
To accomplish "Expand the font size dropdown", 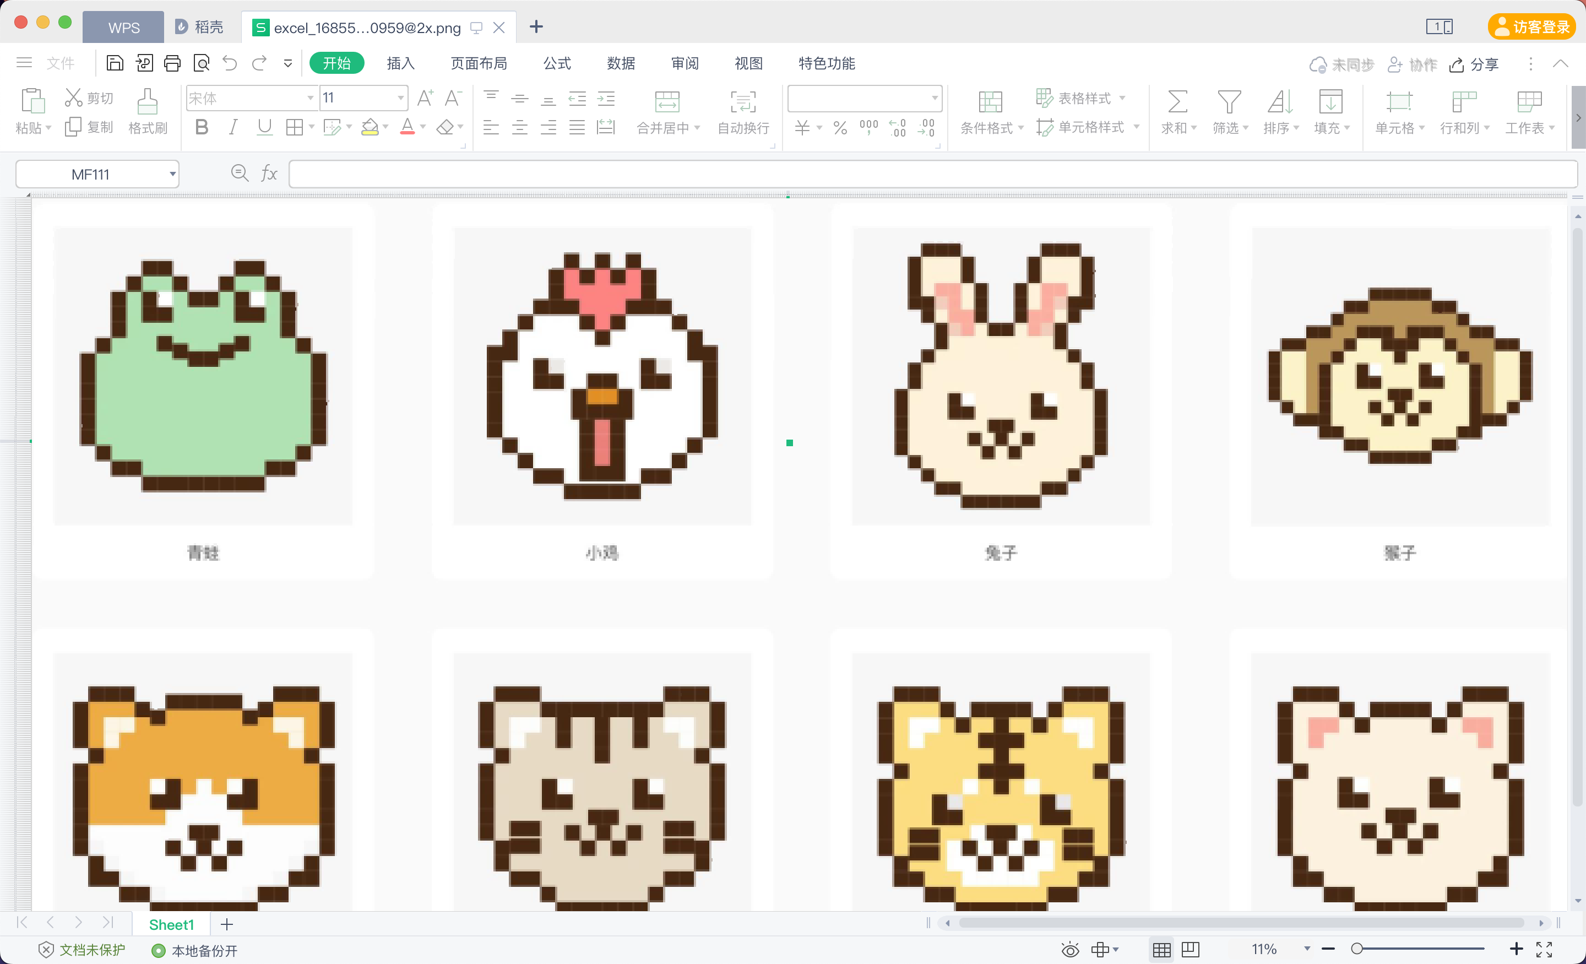I will pos(400,98).
